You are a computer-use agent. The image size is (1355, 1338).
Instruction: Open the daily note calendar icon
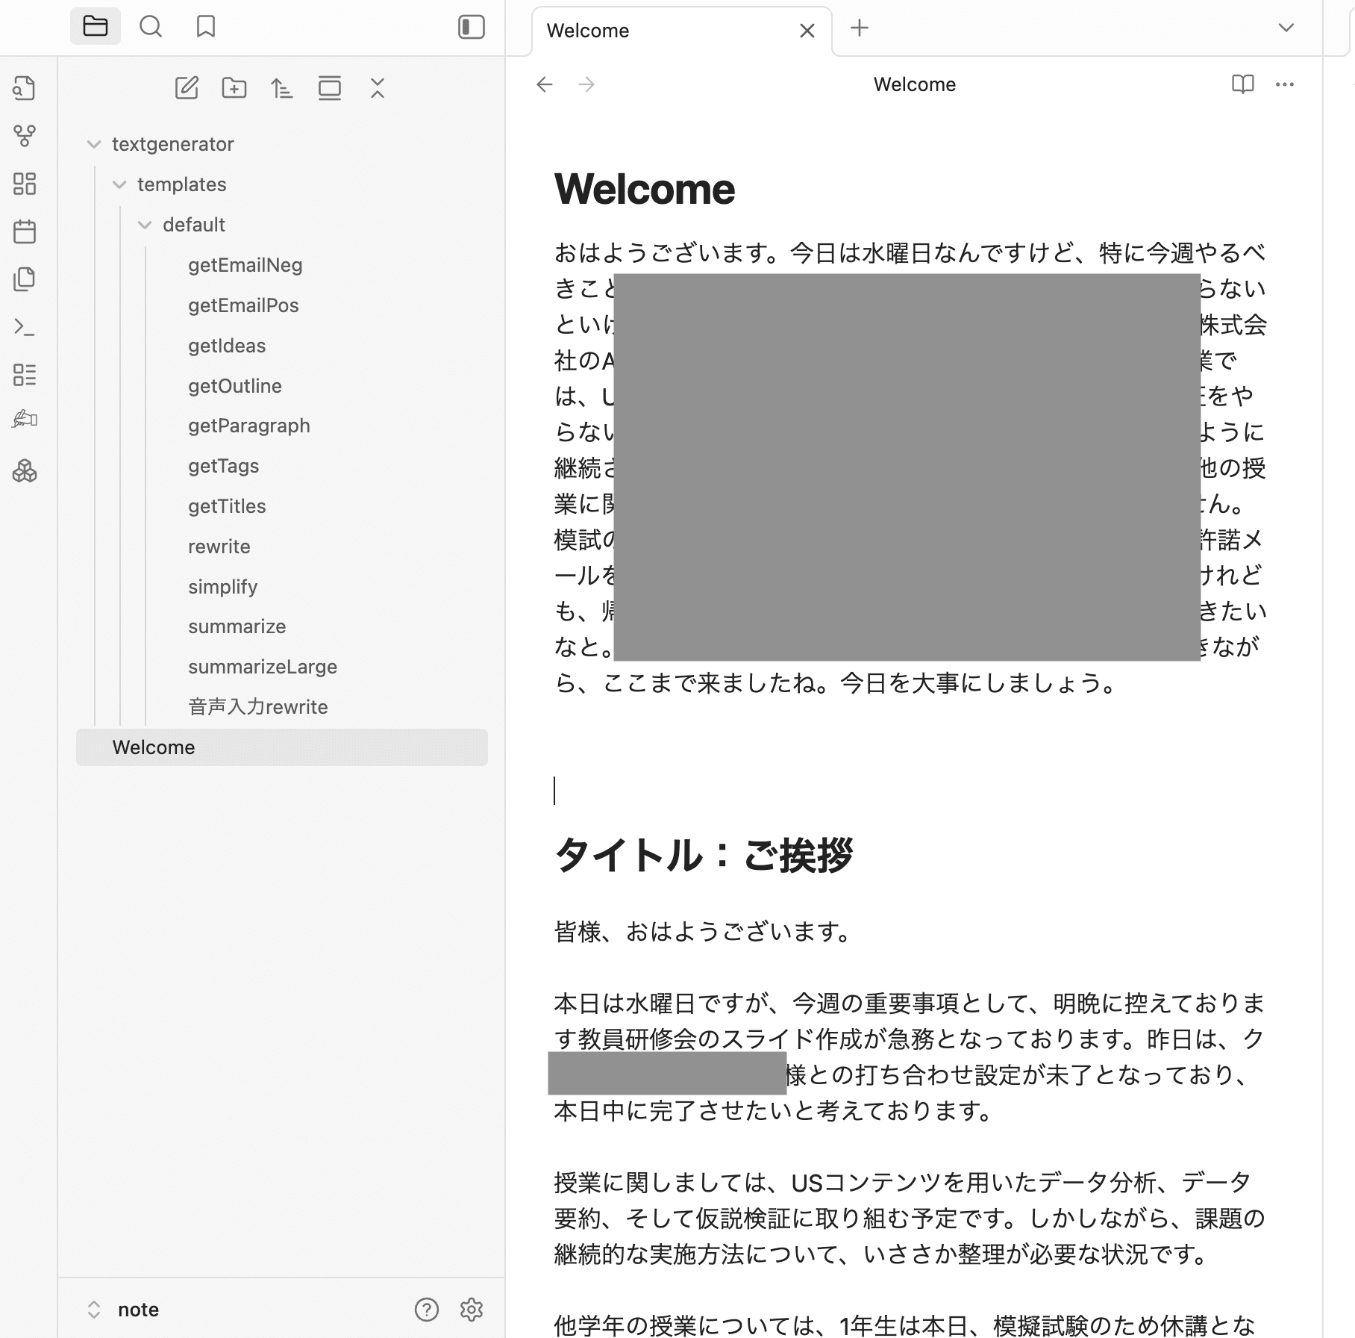tap(25, 232)
